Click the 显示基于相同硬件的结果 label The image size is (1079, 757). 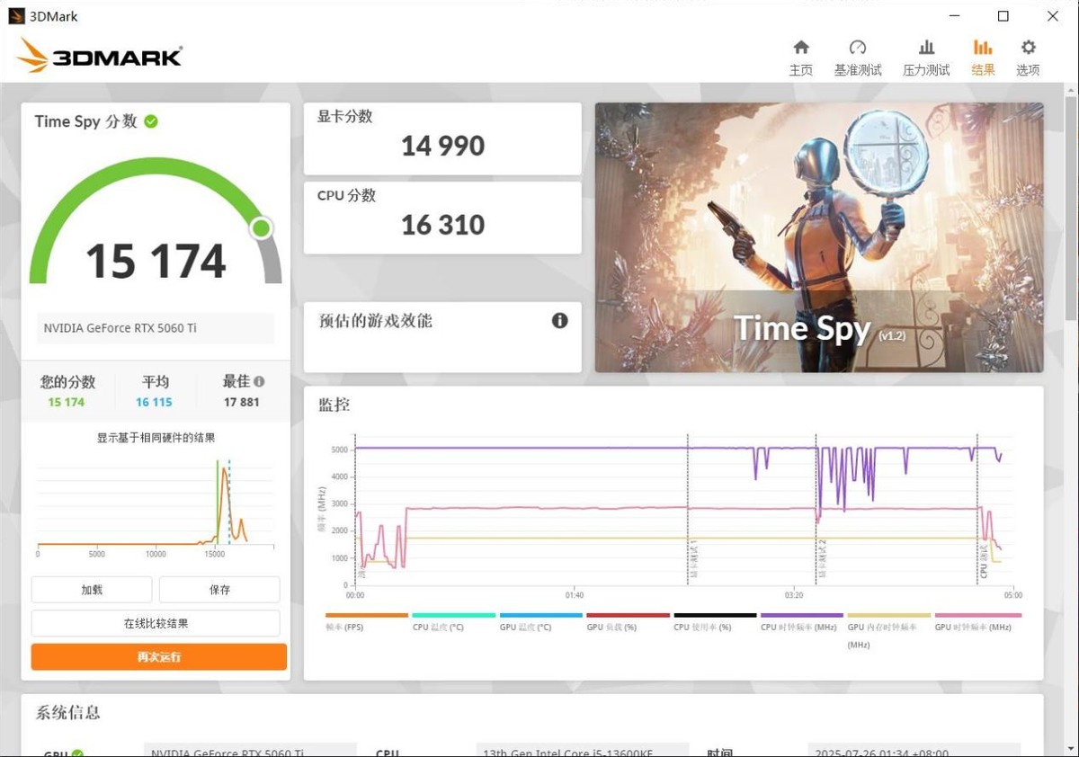(156, 438)
